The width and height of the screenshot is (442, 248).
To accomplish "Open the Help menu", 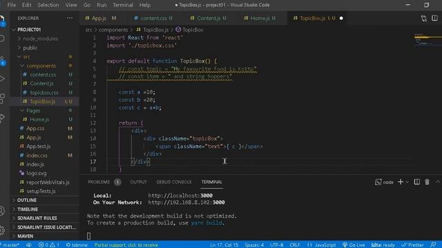I will pyautogui.click(x=144, y=5).
